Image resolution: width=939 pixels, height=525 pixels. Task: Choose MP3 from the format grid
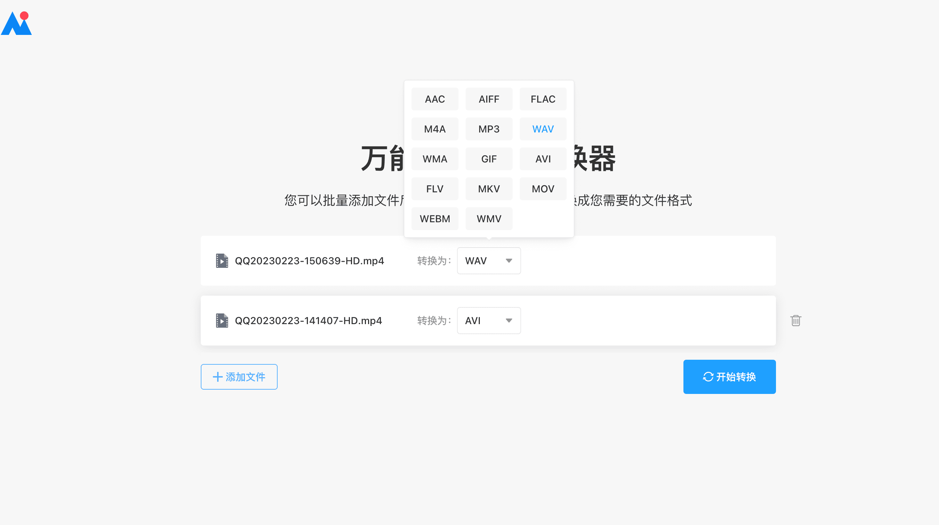[488, 129]
